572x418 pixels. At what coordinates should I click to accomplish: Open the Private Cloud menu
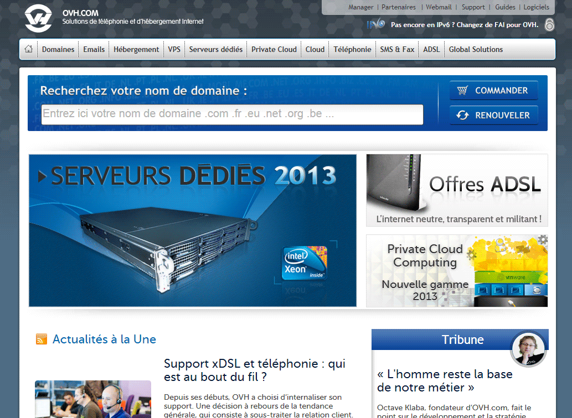[x=274, y=49]
